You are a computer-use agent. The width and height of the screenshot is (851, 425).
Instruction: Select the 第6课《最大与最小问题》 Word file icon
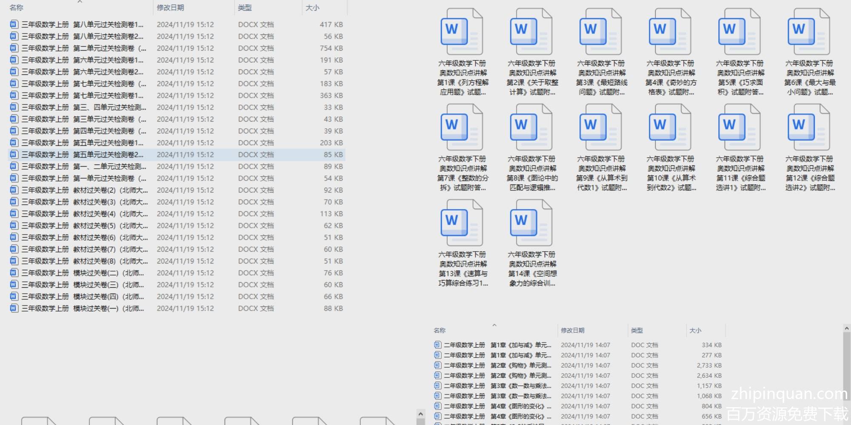808,32
